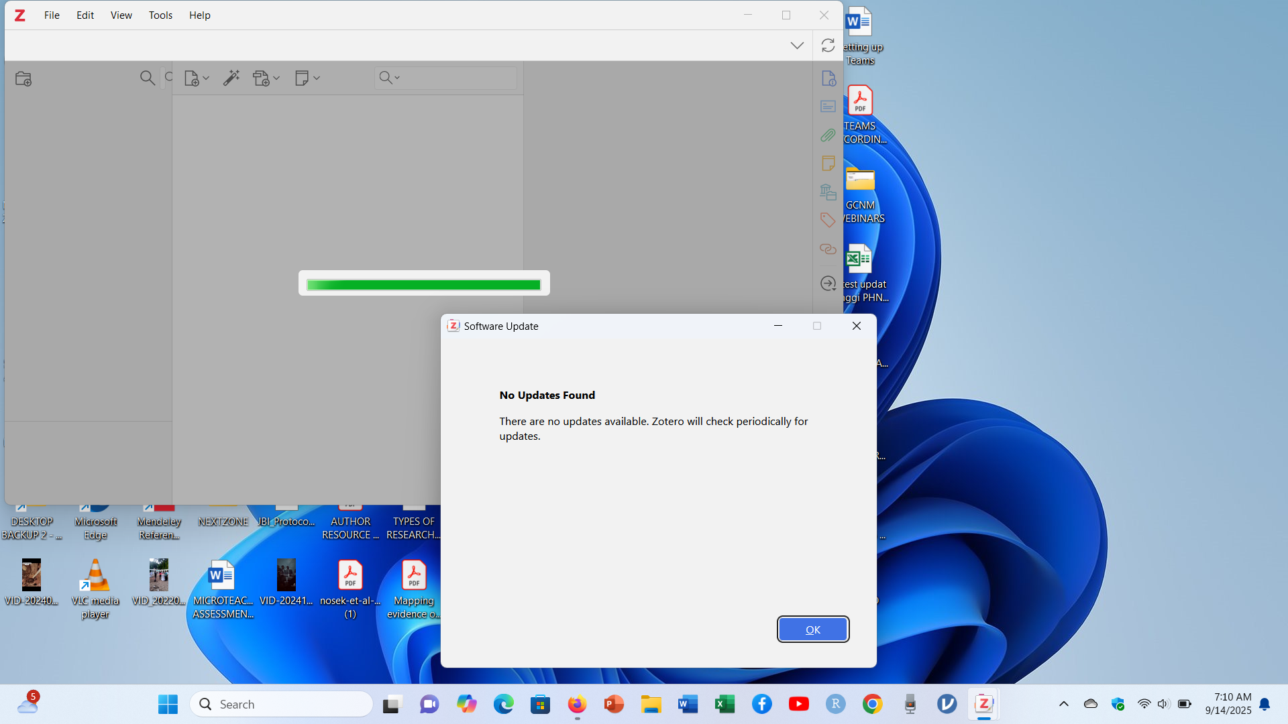Open Microsoft Store from taskbar

pyautogui.click(x=540, y=704)
